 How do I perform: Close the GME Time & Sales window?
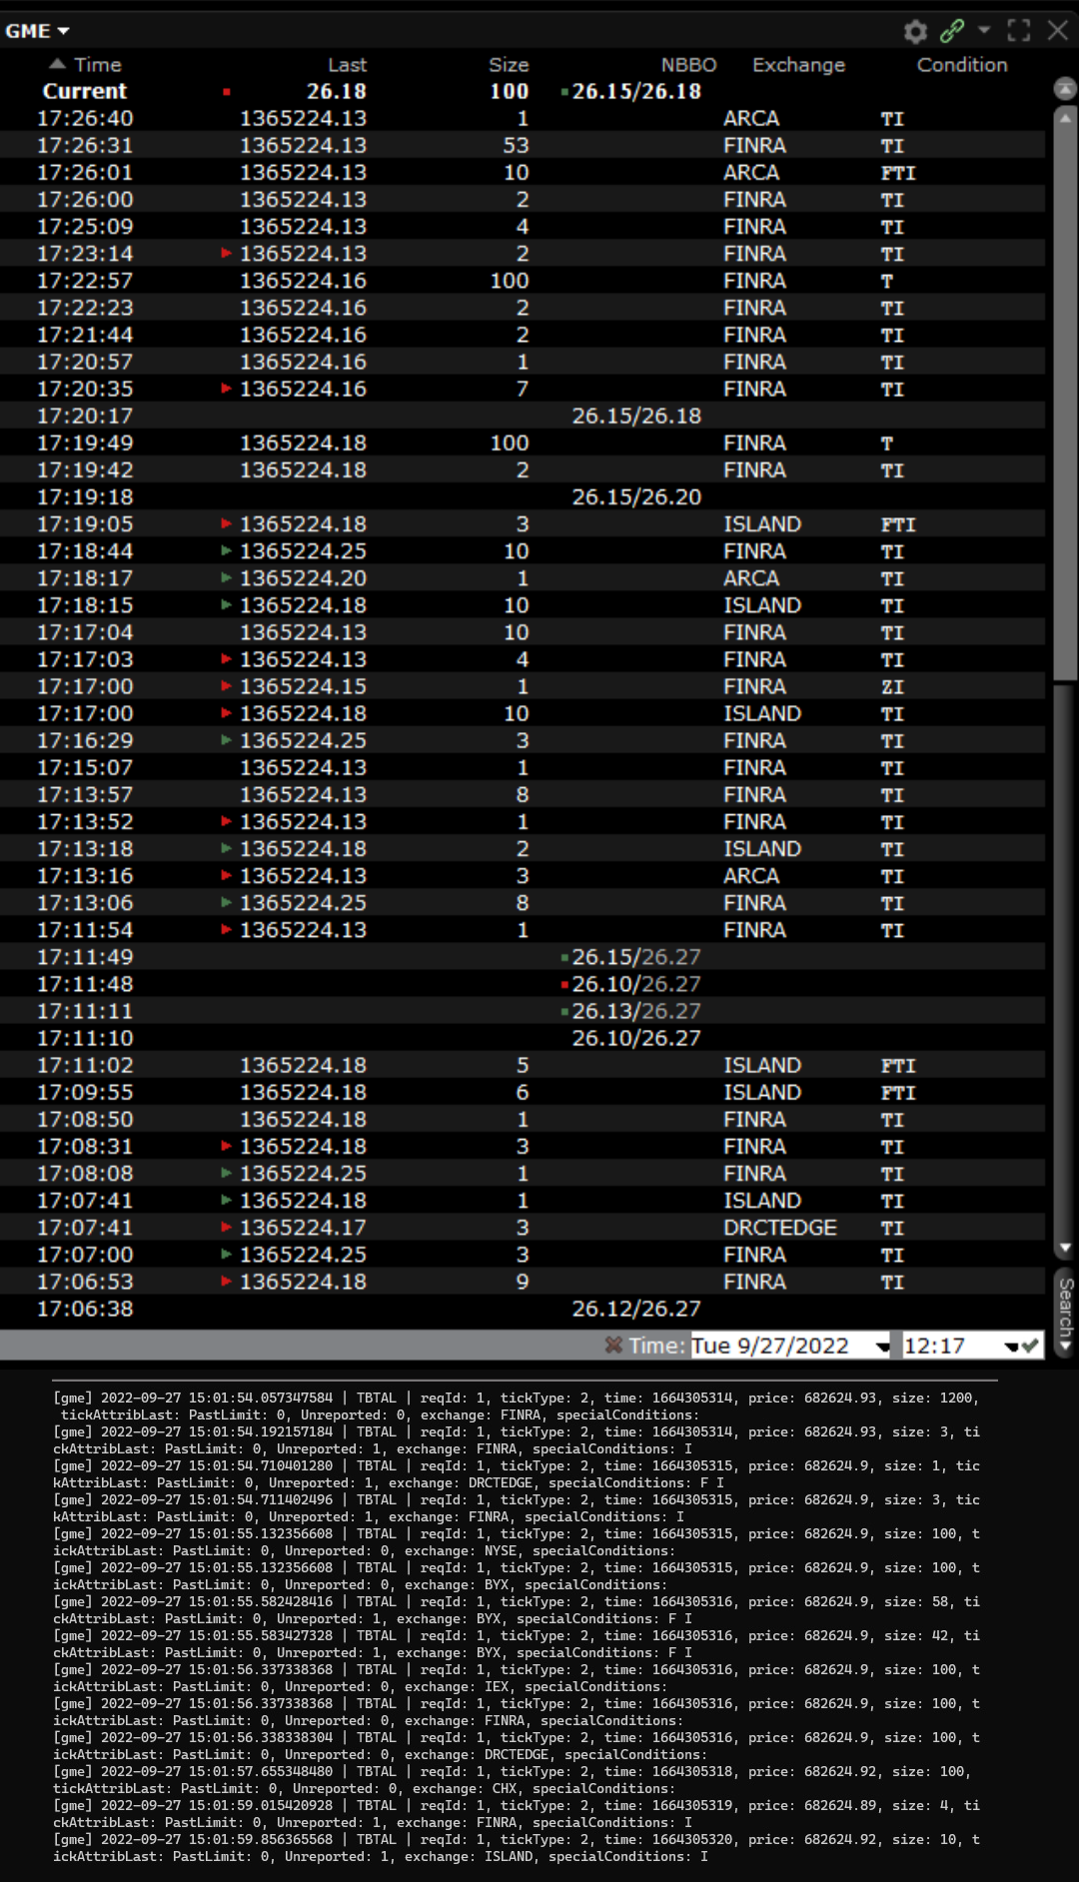[x=1058, y=30]
